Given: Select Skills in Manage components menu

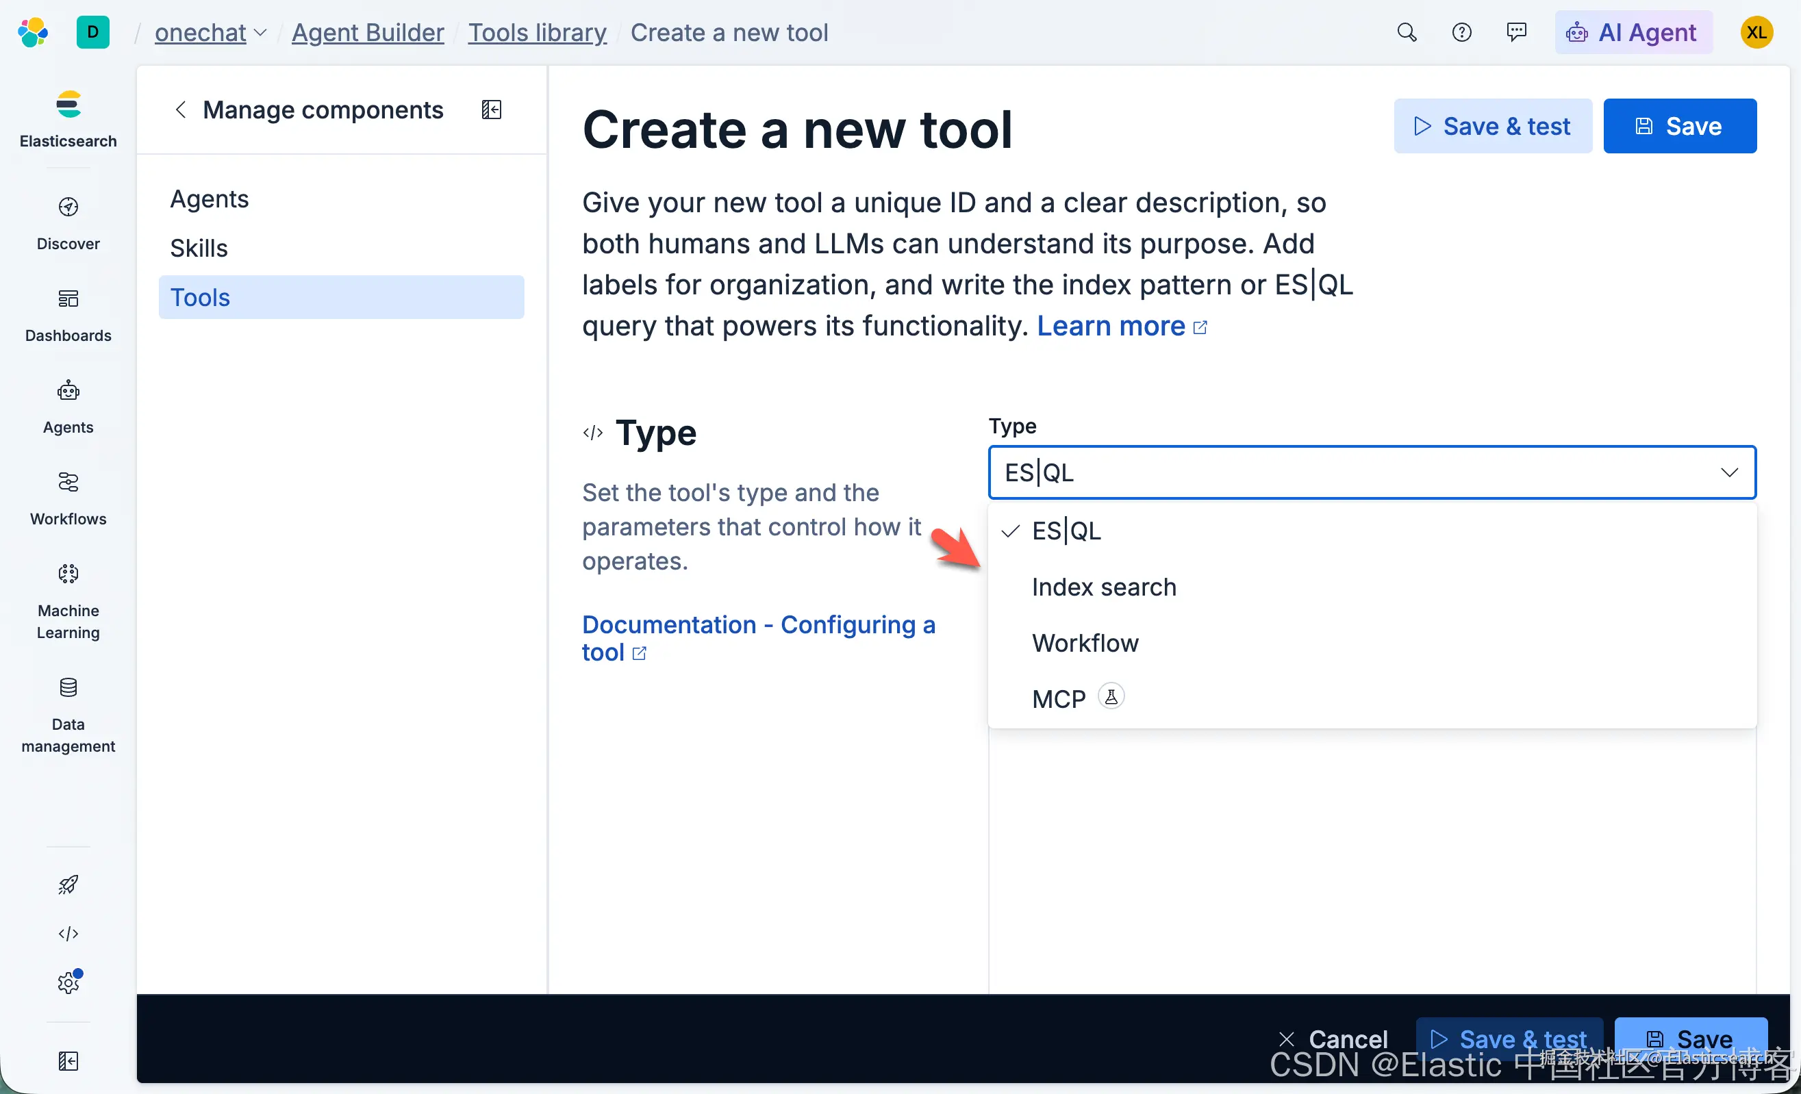Looking at the screenshot, I should [x=199, y=249].
